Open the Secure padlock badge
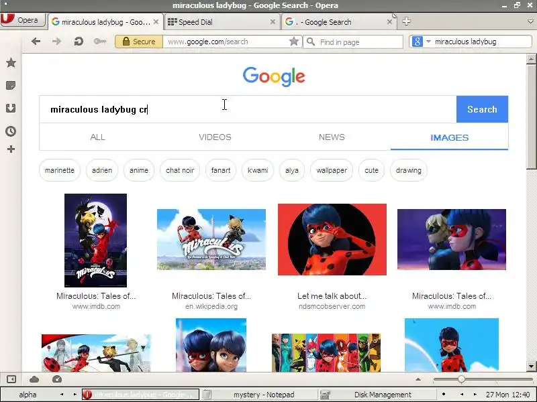Screen dimensions: 537x402 [x=139, y=42]
